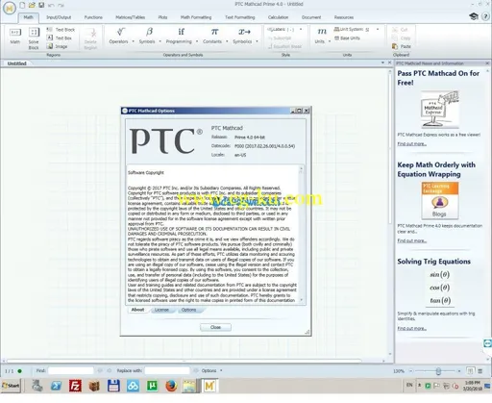
Task: Click Paste in the Clipboard group
Action: (402, 46)
